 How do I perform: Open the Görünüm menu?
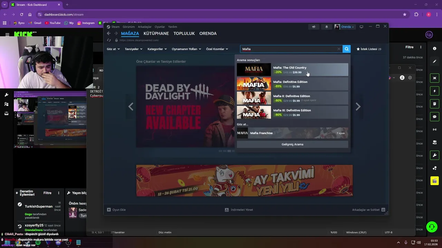click(129, 27)
